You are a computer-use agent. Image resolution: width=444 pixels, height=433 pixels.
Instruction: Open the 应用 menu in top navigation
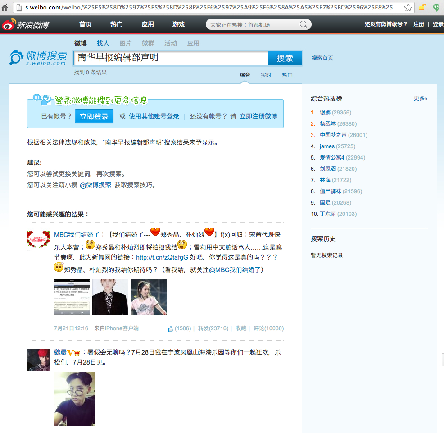coord(148,24)
